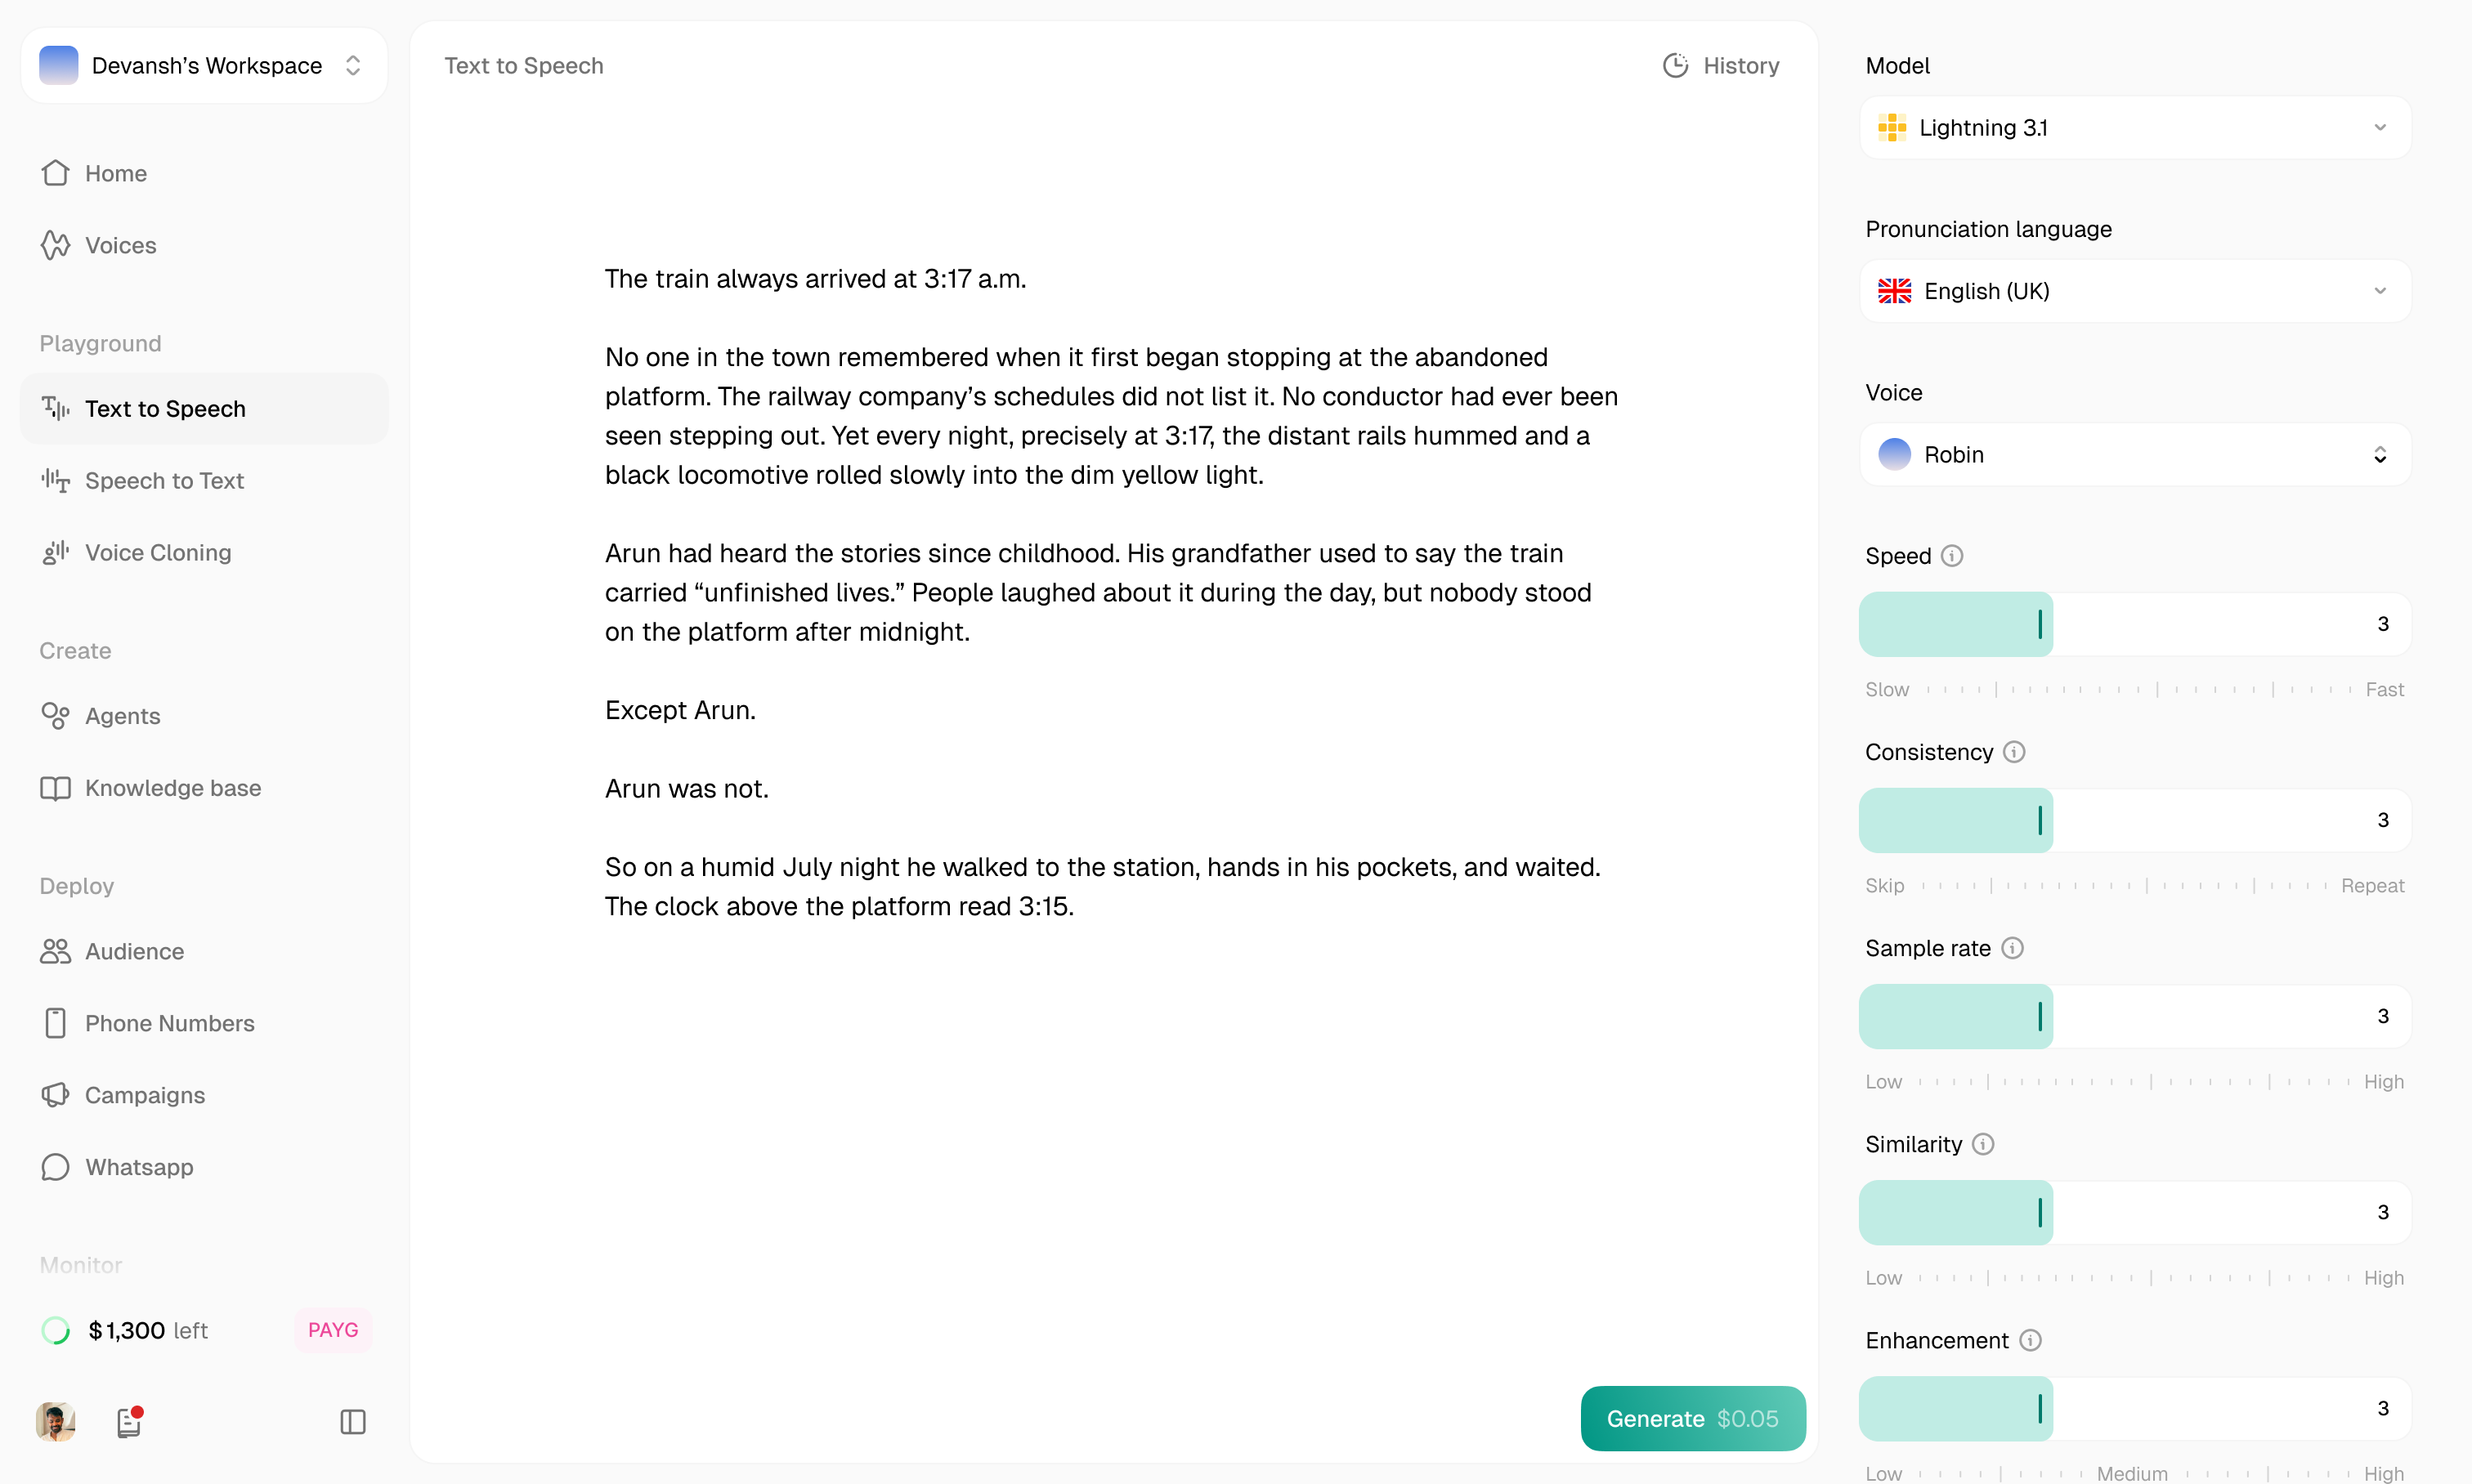Open the History panel
The height and width of the screenshot is (1484, 2472).
point(1721,66)
